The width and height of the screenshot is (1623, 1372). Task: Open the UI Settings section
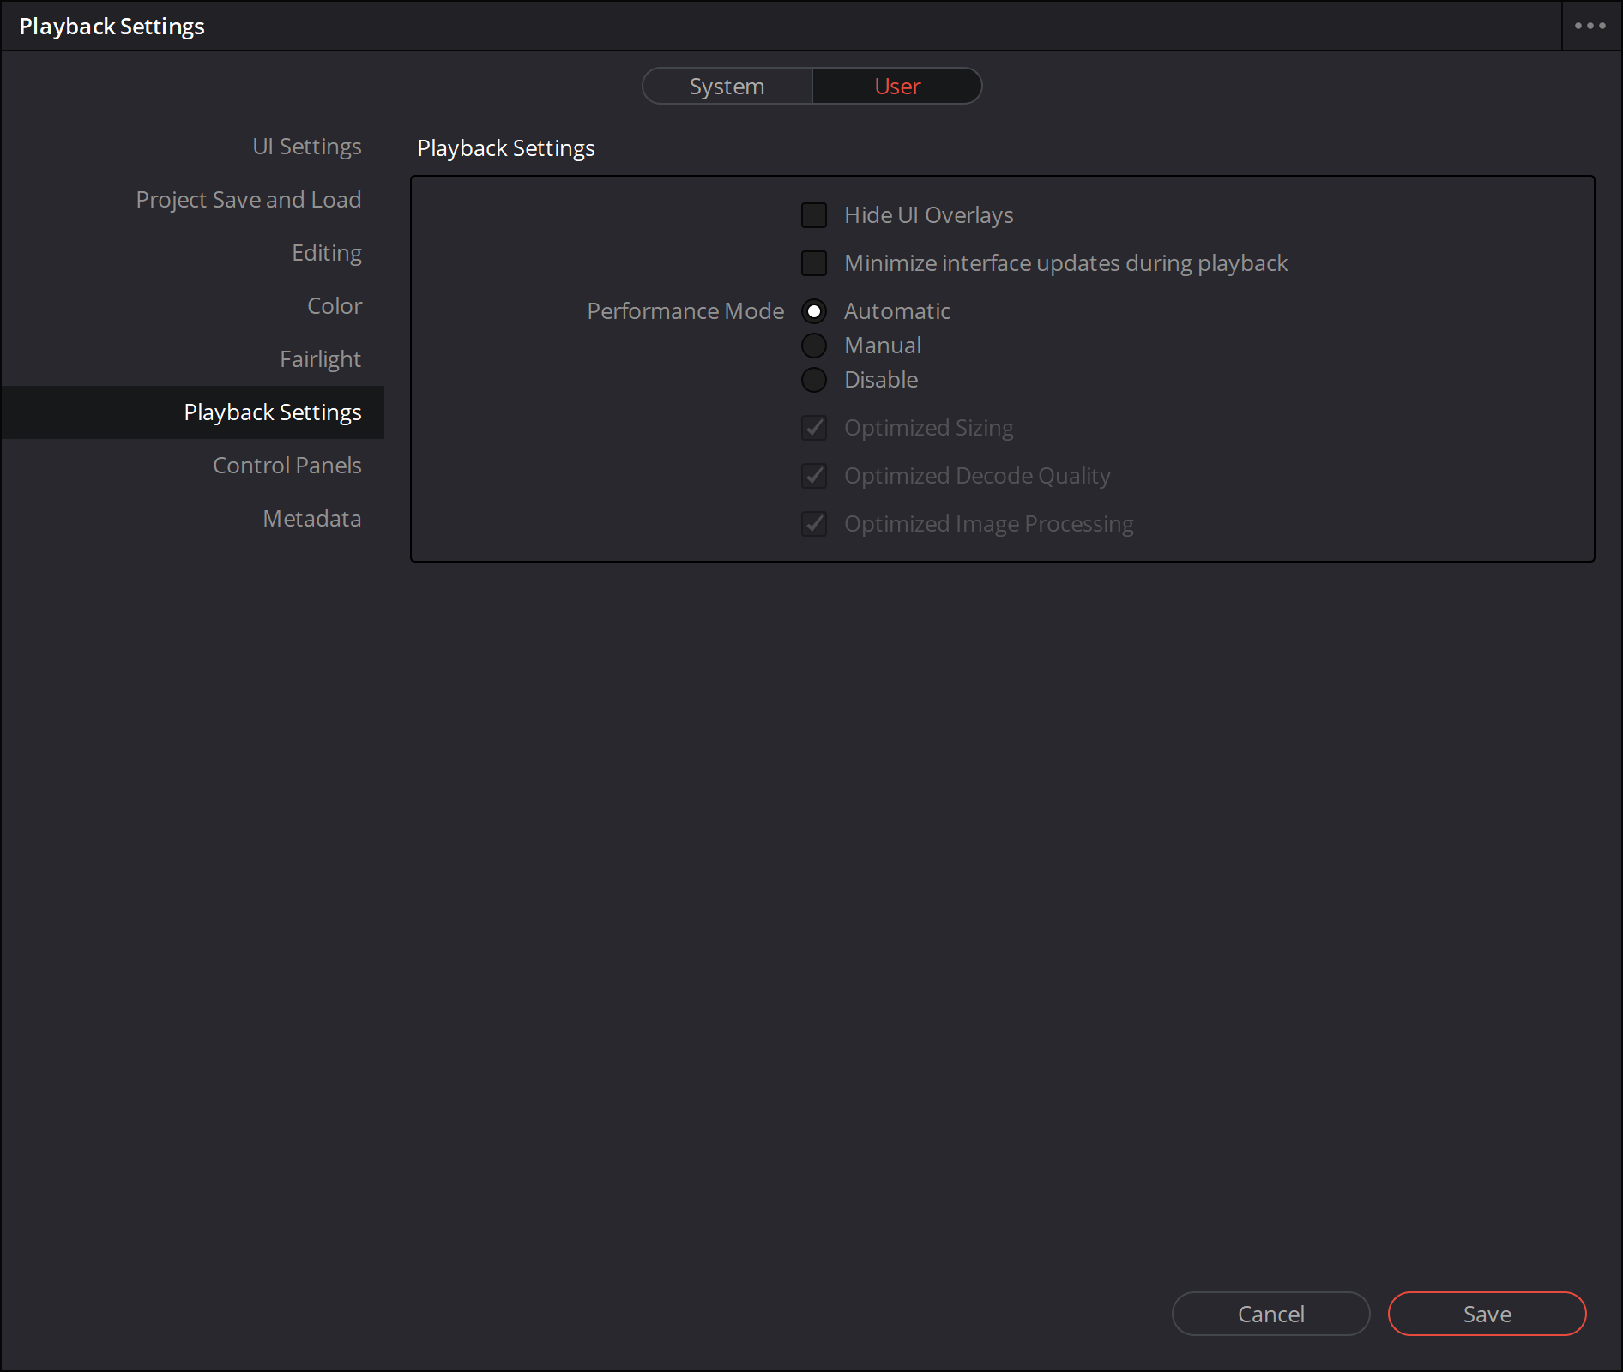(306, 146)
